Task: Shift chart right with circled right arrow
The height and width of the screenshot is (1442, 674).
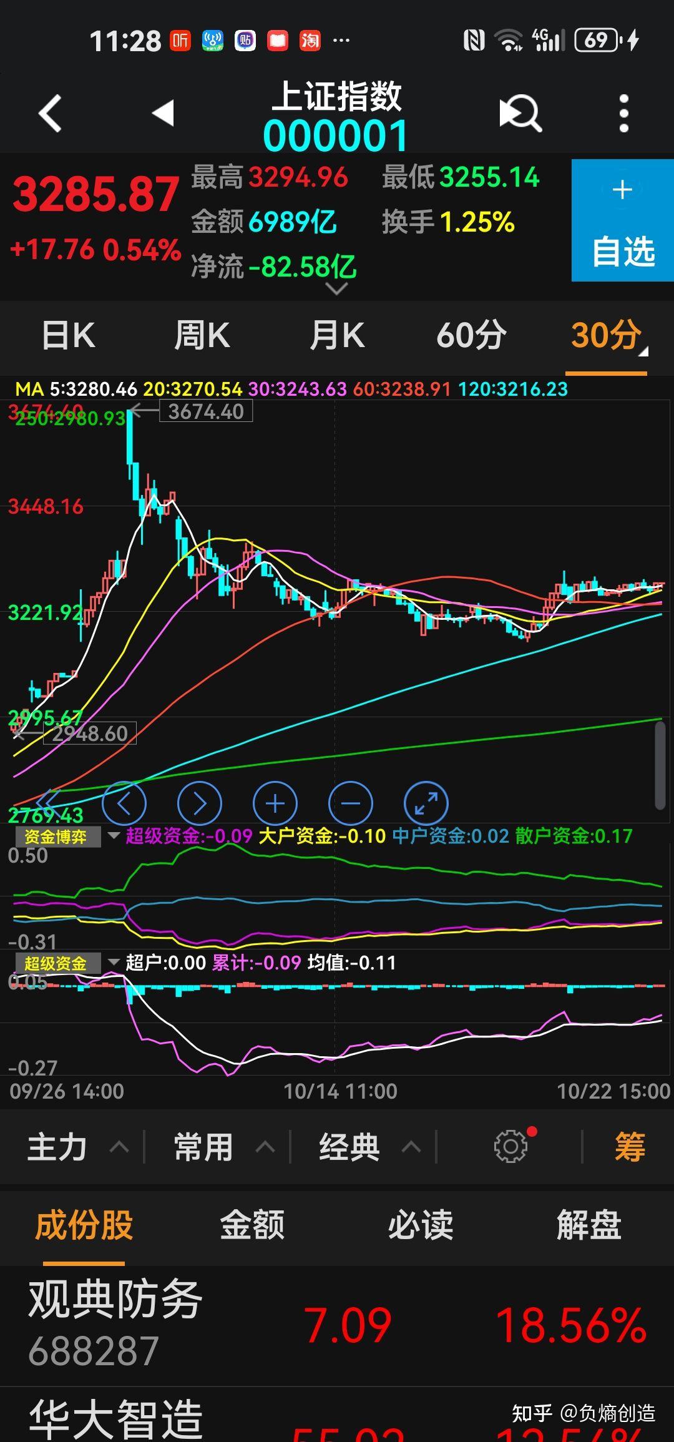Action: point(200,803)
